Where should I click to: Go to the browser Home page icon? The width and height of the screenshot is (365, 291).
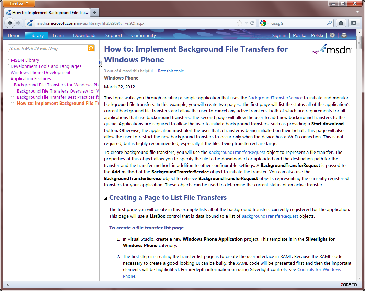pyautogui.click(x=341, y=23)
